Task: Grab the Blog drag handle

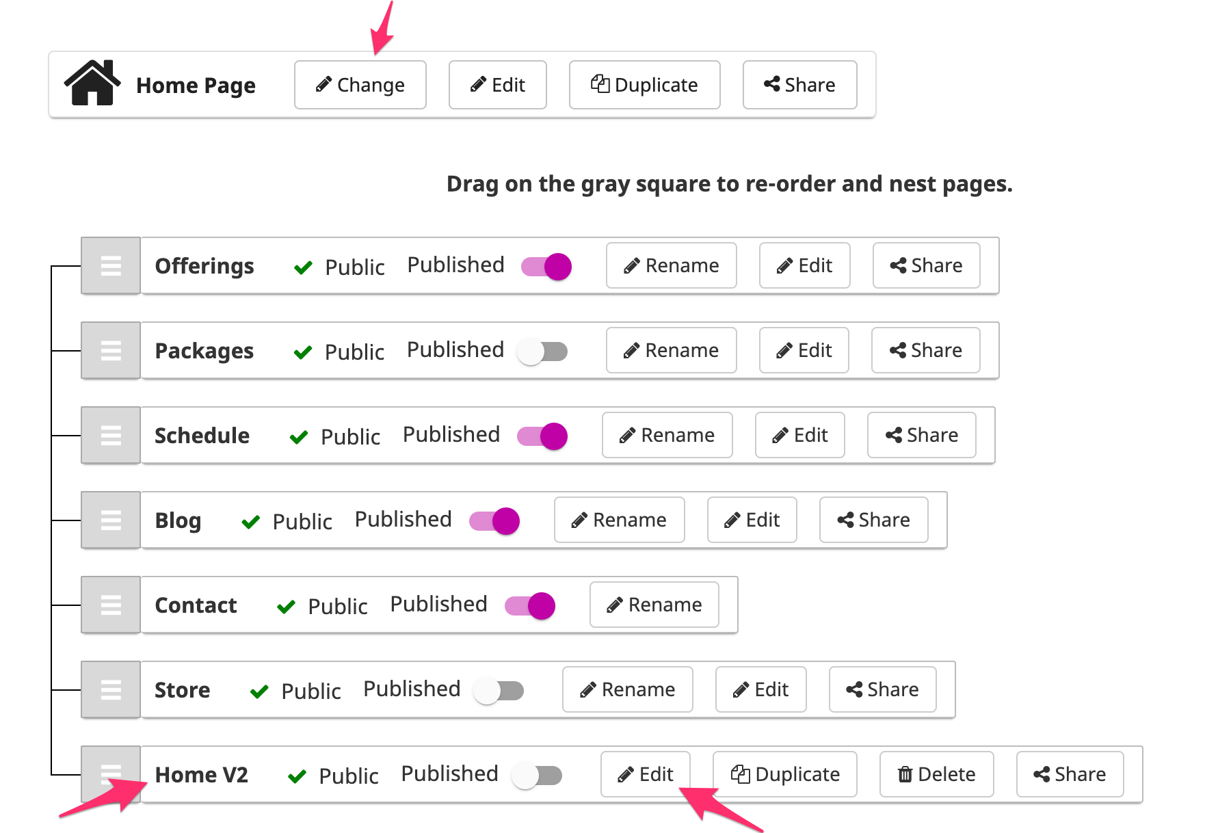Action: [111, 520]
